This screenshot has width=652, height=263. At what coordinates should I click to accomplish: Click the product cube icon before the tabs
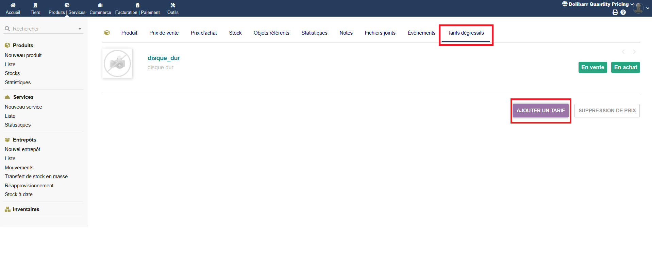pos(107,33)
